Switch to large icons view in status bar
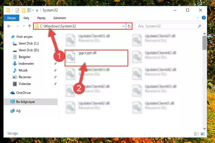The height and width of the screenshot is (143, 215). 203,134
